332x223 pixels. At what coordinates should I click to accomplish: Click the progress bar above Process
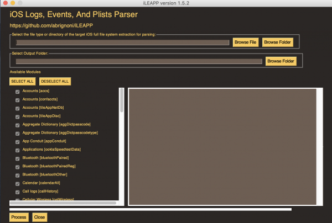coord(151,209)
